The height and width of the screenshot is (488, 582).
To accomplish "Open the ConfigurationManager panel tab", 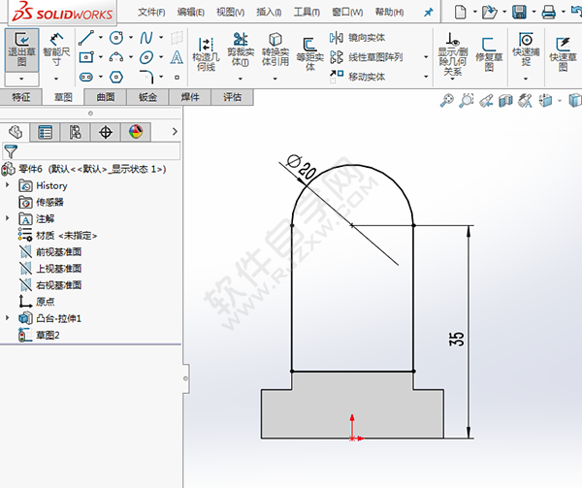I will [76, 132].
